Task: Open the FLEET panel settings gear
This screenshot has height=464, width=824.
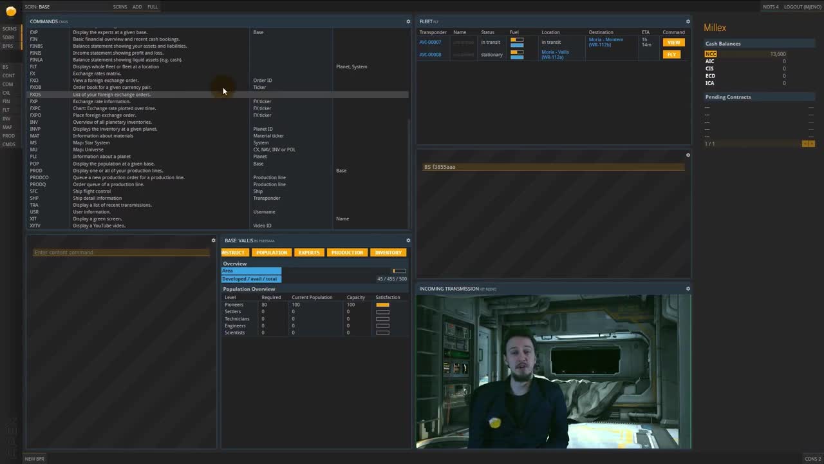Action: pos(688,21)
